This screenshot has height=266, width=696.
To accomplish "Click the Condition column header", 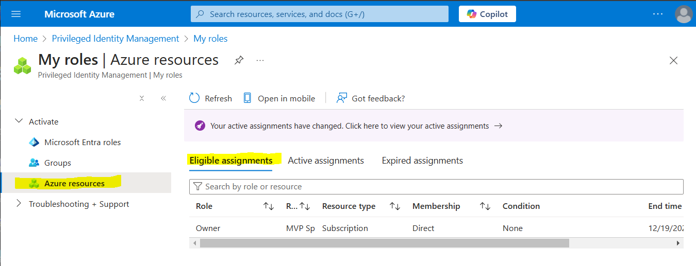I will point(521,206).
